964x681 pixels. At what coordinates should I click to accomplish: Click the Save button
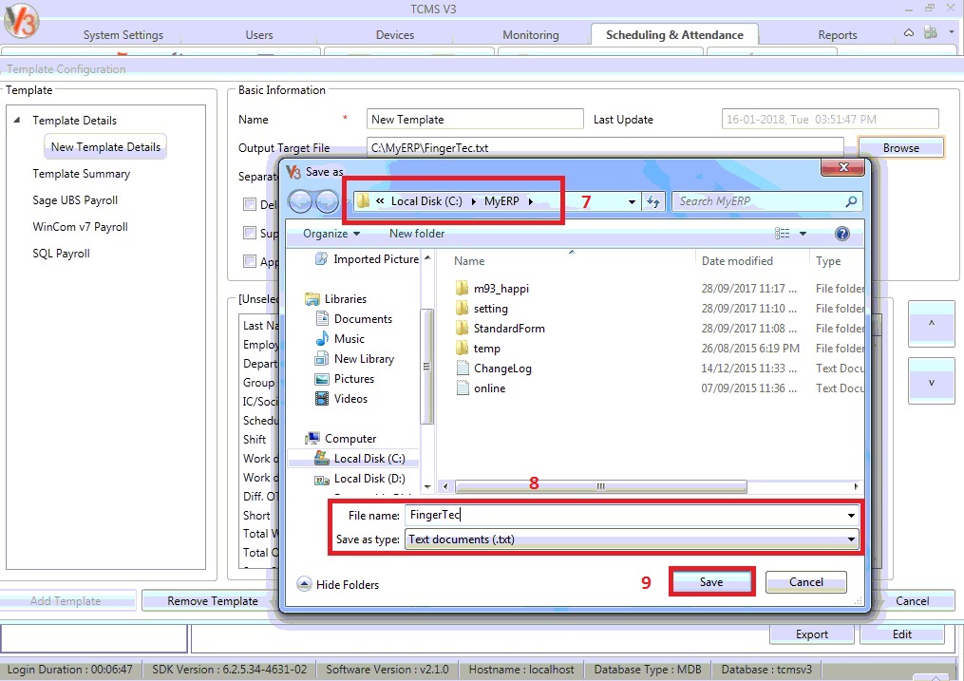click(711, 582)
